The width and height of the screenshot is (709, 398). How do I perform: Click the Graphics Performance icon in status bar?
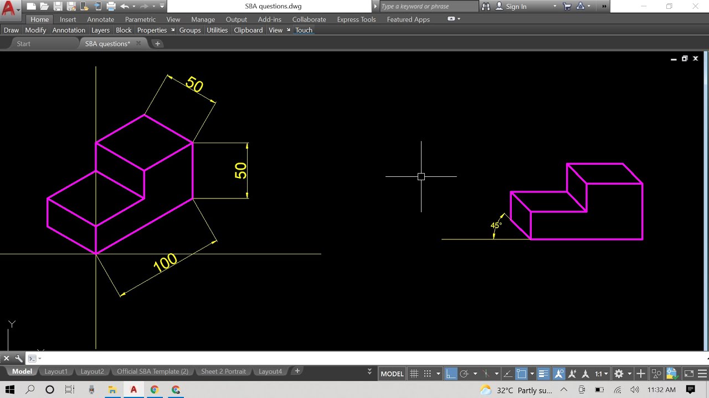point(672,374)
